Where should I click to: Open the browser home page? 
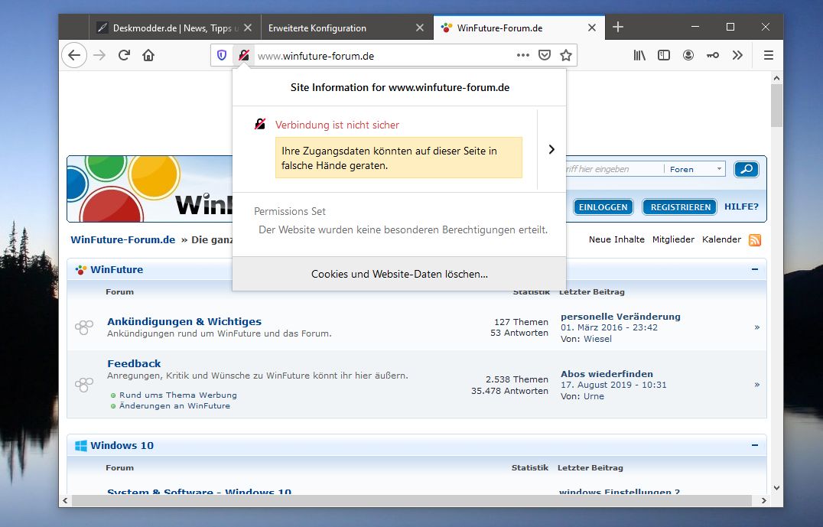148,55
